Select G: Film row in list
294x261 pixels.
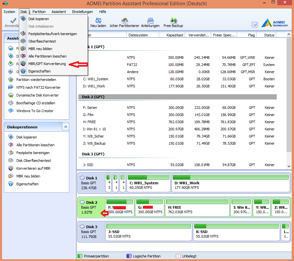[177, 115]
